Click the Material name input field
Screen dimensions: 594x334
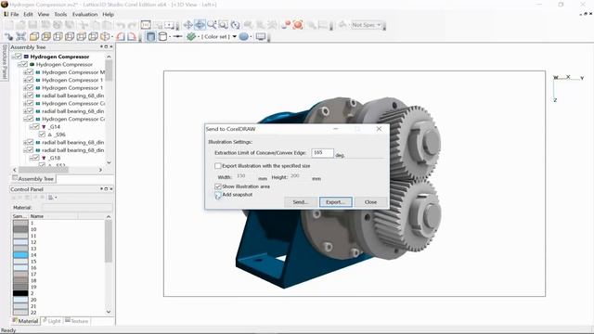click(x=77, y=208)
